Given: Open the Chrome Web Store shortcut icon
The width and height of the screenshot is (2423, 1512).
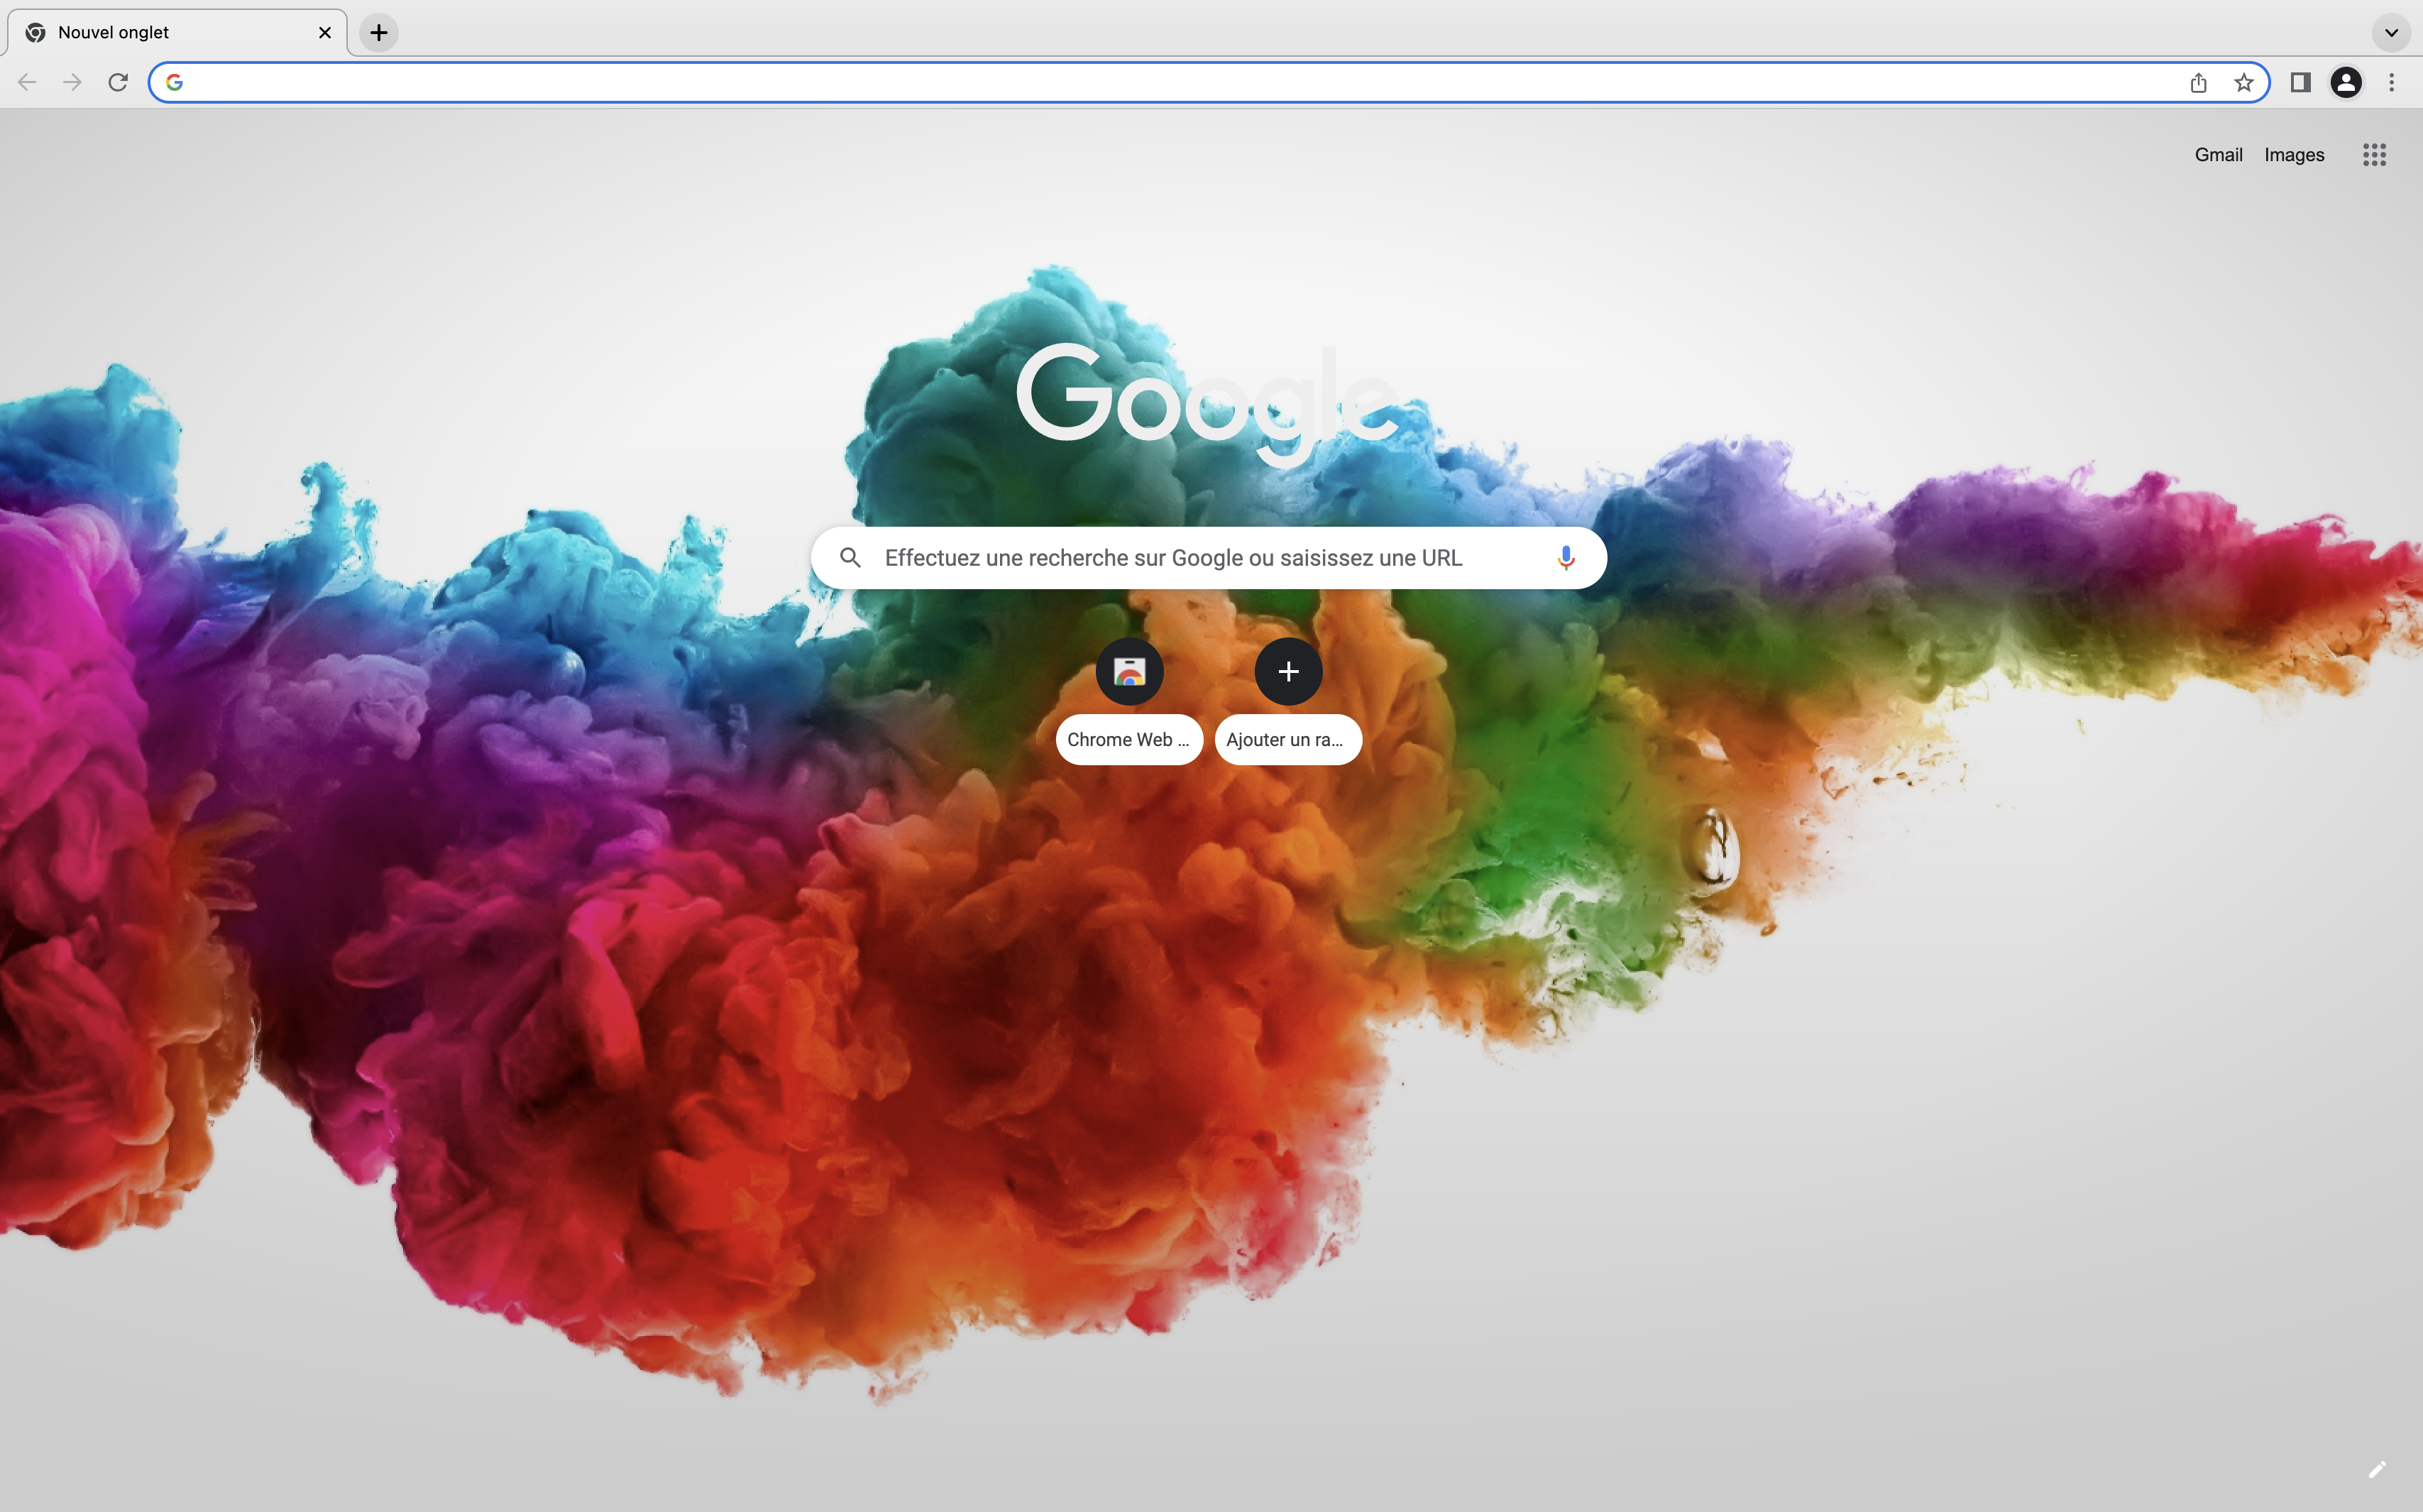Looking at the screenshot, I should pyautogui.click(x=1130, y=672).
